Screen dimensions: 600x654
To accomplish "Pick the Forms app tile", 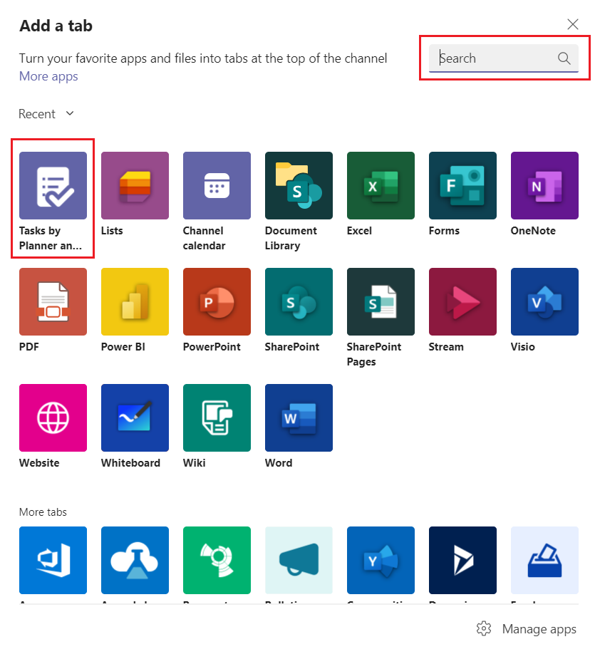I will tap(462, 186).
